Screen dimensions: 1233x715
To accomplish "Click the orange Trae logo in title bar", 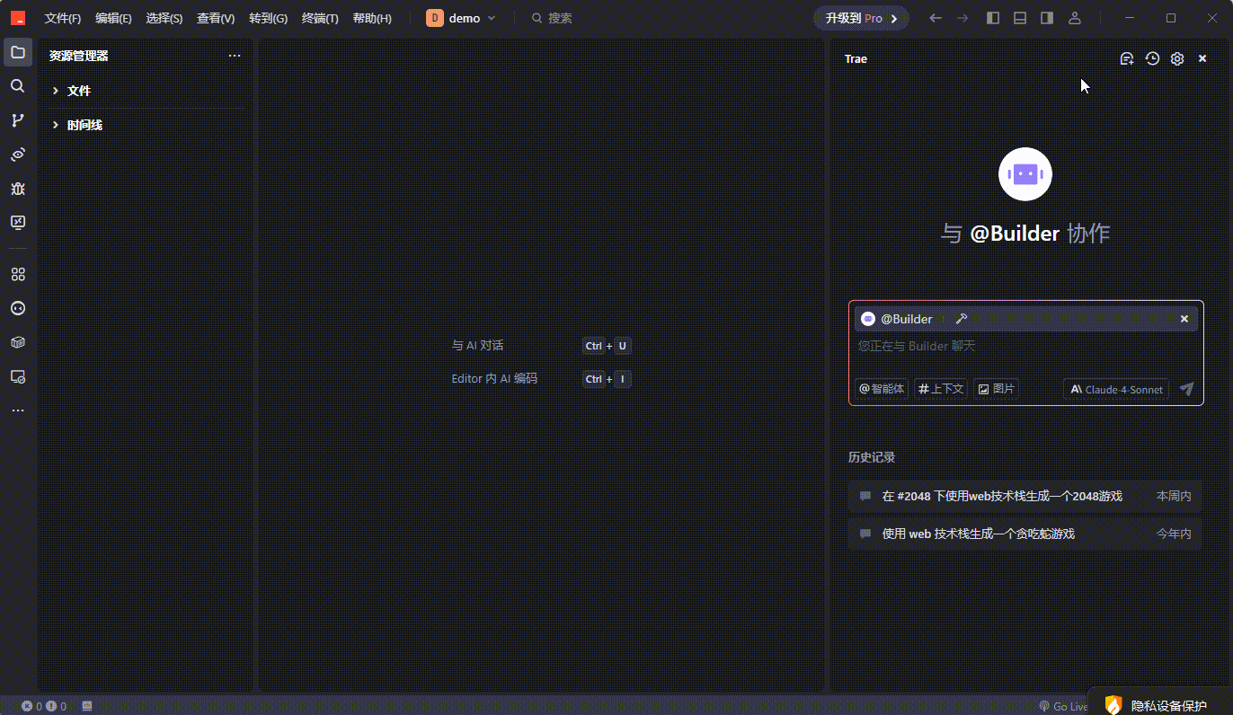I will click(18, 18).
